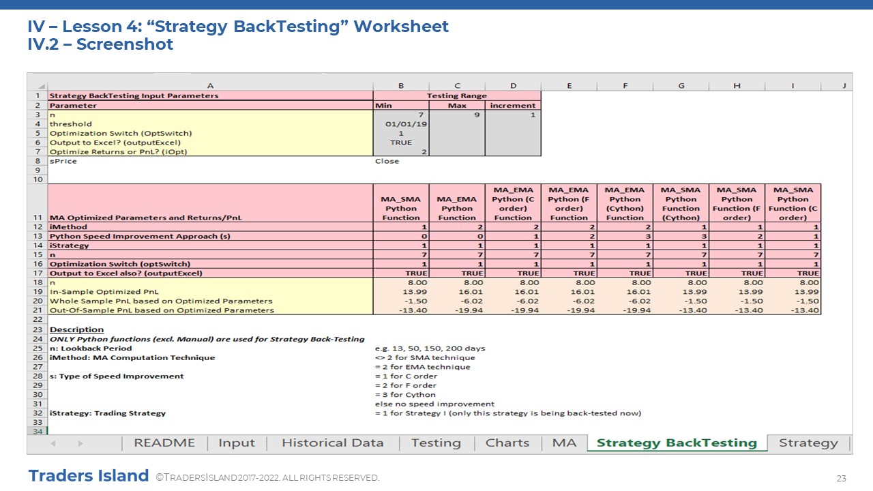Switch to the Input sheet tab

click(x=236, y=443)
